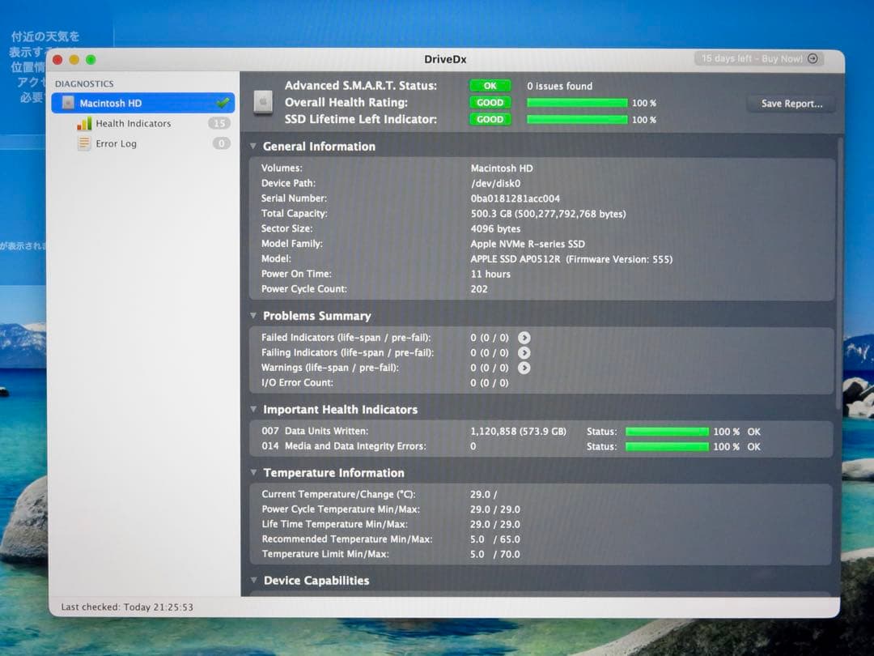Viewport: 874px width, 656px height.
Task: Click the green checkmark beside Macintosh HD
Action: 223,103
